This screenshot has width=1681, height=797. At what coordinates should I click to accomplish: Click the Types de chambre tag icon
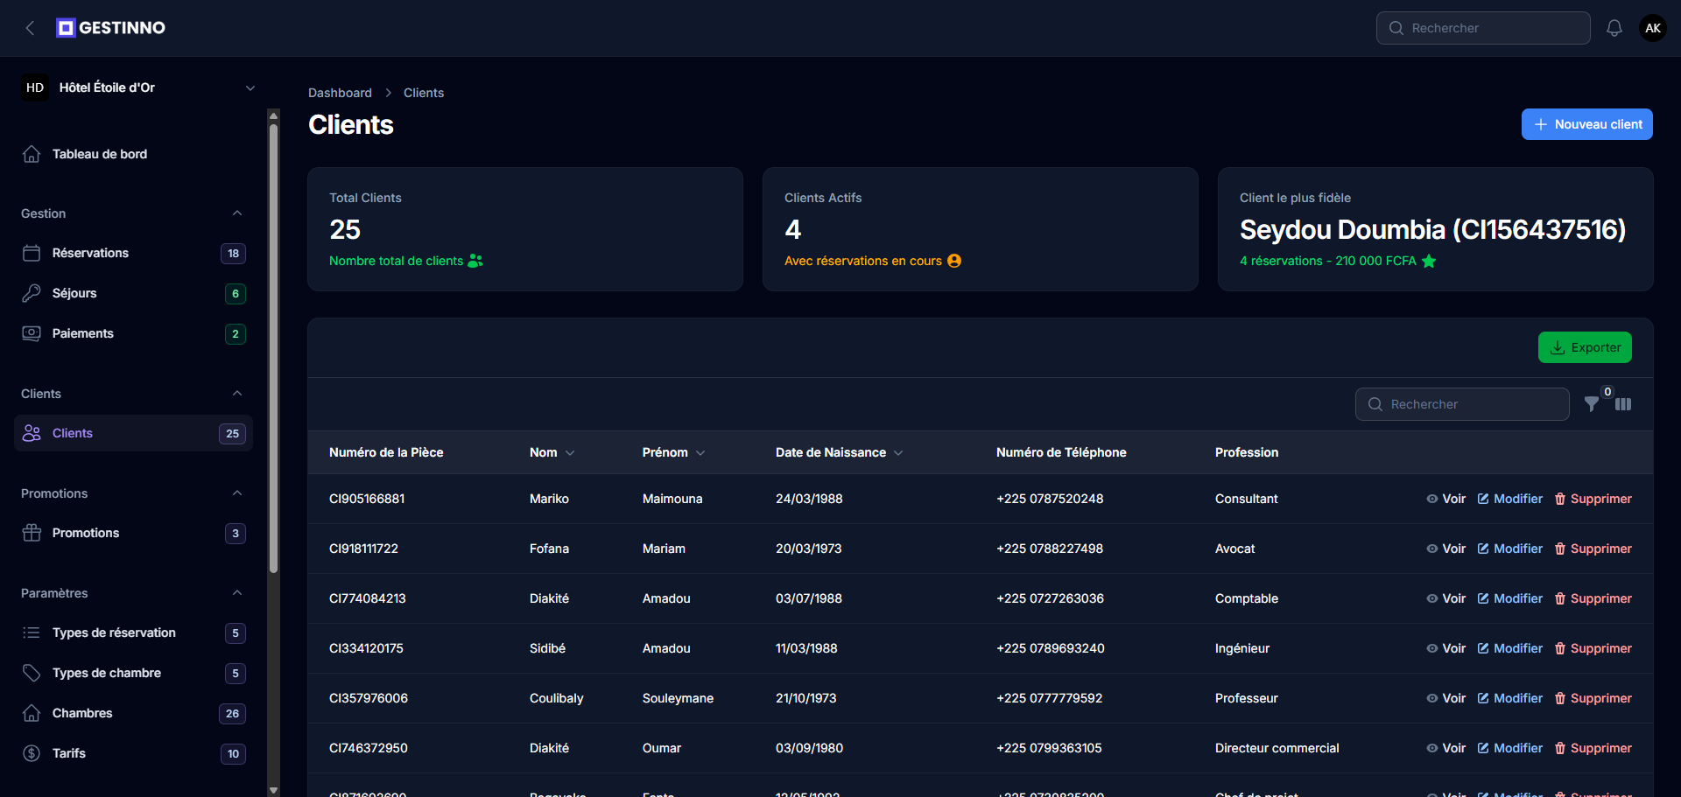coord(32,673)
